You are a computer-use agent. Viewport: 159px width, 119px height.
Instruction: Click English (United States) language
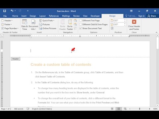click(x=42, y=109)
